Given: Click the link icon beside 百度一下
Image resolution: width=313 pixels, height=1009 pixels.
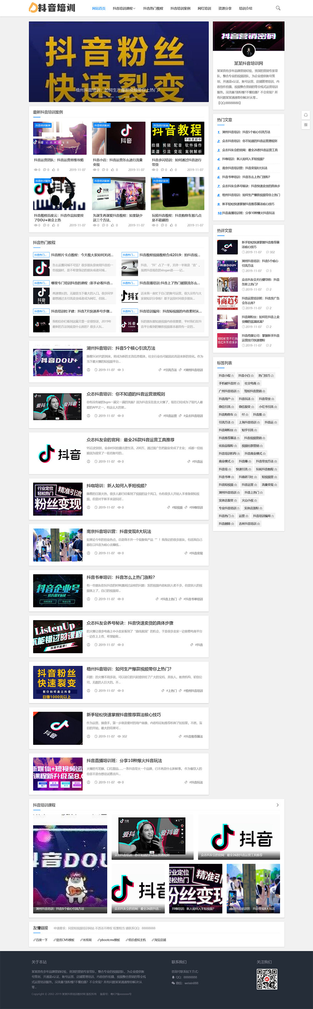Looking at the screenshot, I should point(34,940).
